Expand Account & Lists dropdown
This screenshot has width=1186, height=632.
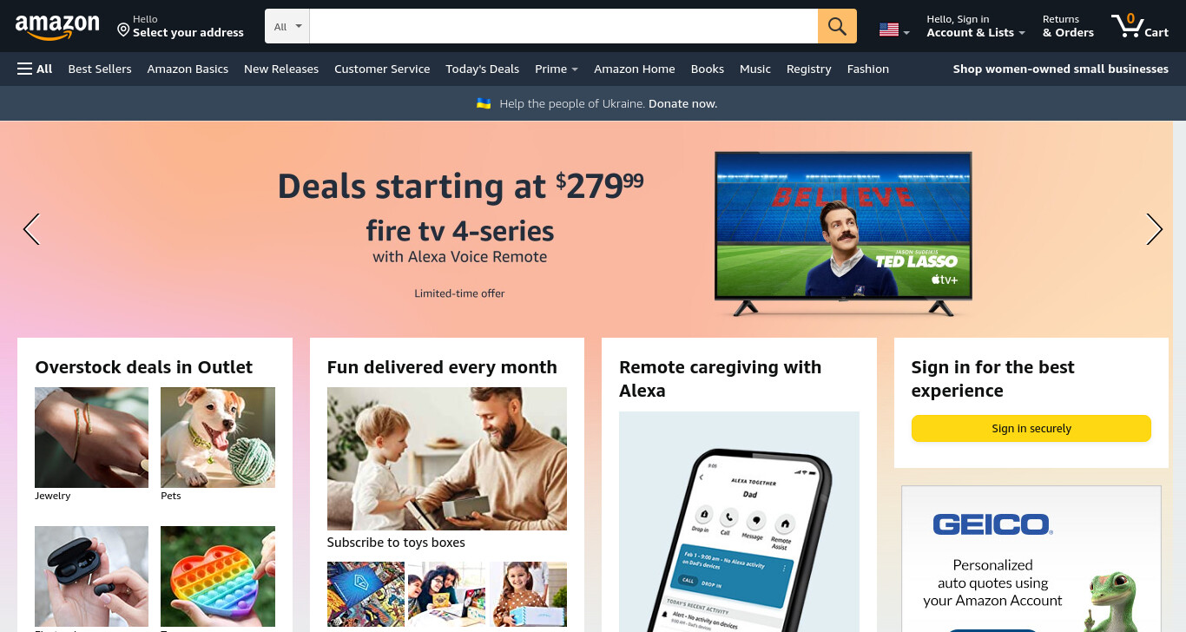click(976, 26)
